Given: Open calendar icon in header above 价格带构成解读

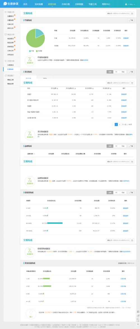Looking at the screenshot, I should click(132, 240).
